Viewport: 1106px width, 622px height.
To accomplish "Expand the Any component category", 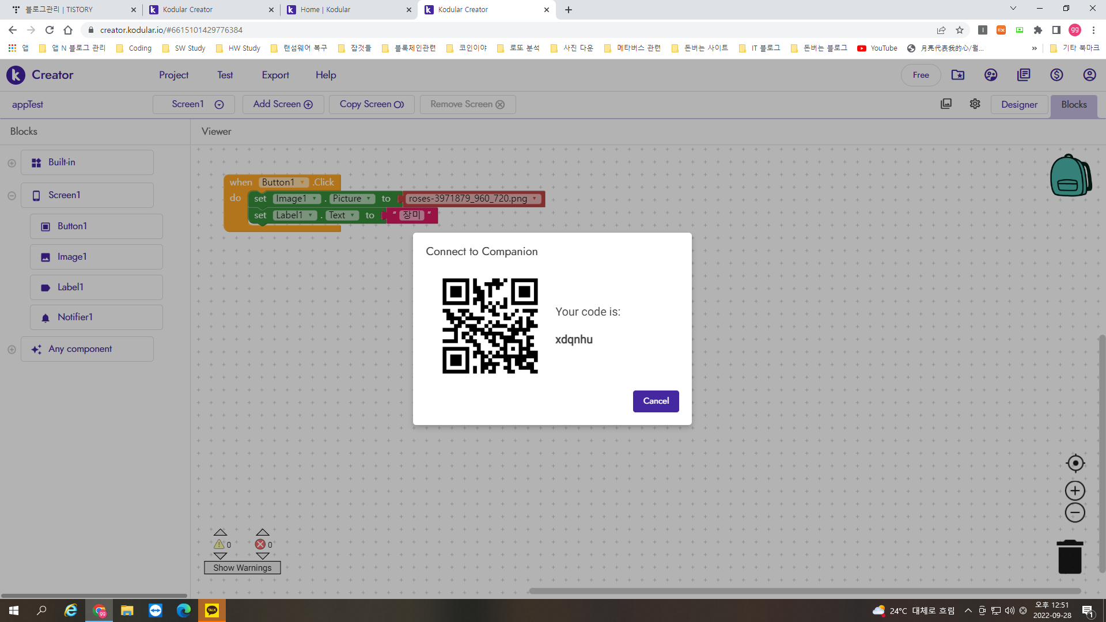I will [x=12, y=350].
